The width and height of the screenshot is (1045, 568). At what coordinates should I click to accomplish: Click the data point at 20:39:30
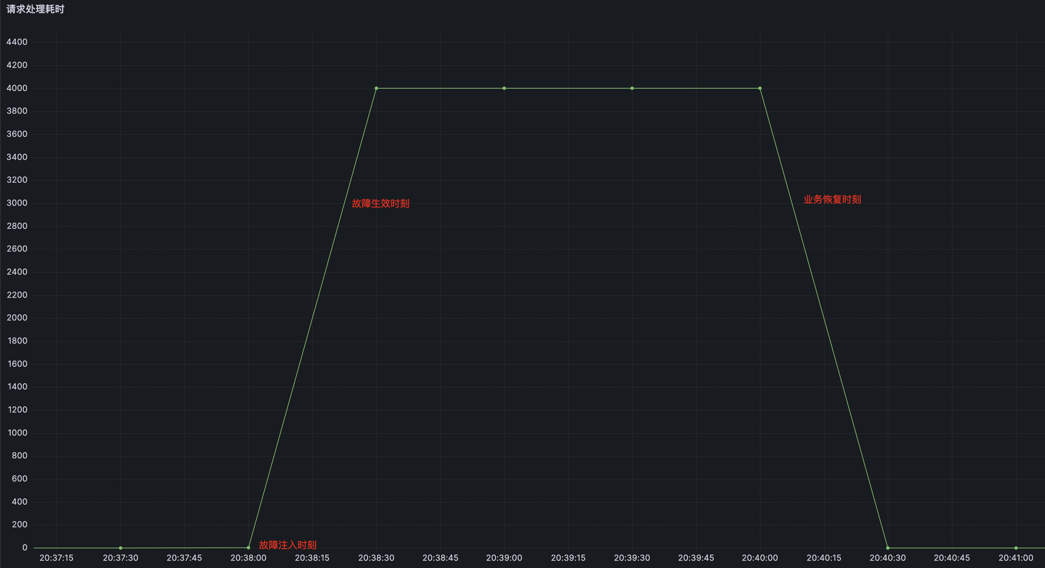point(632,88)
